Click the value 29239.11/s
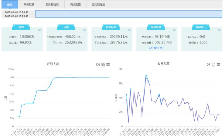 (x=119, y=37)
